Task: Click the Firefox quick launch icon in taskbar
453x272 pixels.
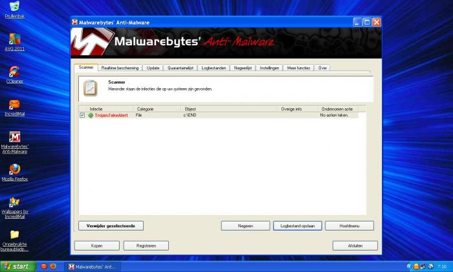Action: click(x=53, y=266)
